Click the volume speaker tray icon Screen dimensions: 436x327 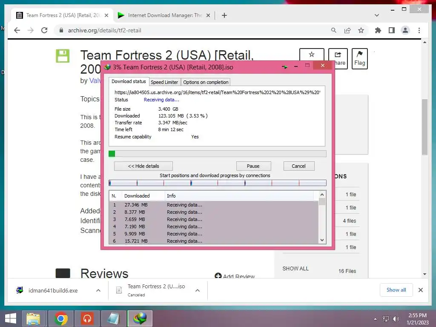click(396, 318)
